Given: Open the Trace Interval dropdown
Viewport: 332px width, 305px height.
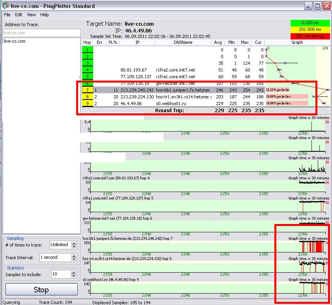Looking at the screenshot, I should click(74, 257).
